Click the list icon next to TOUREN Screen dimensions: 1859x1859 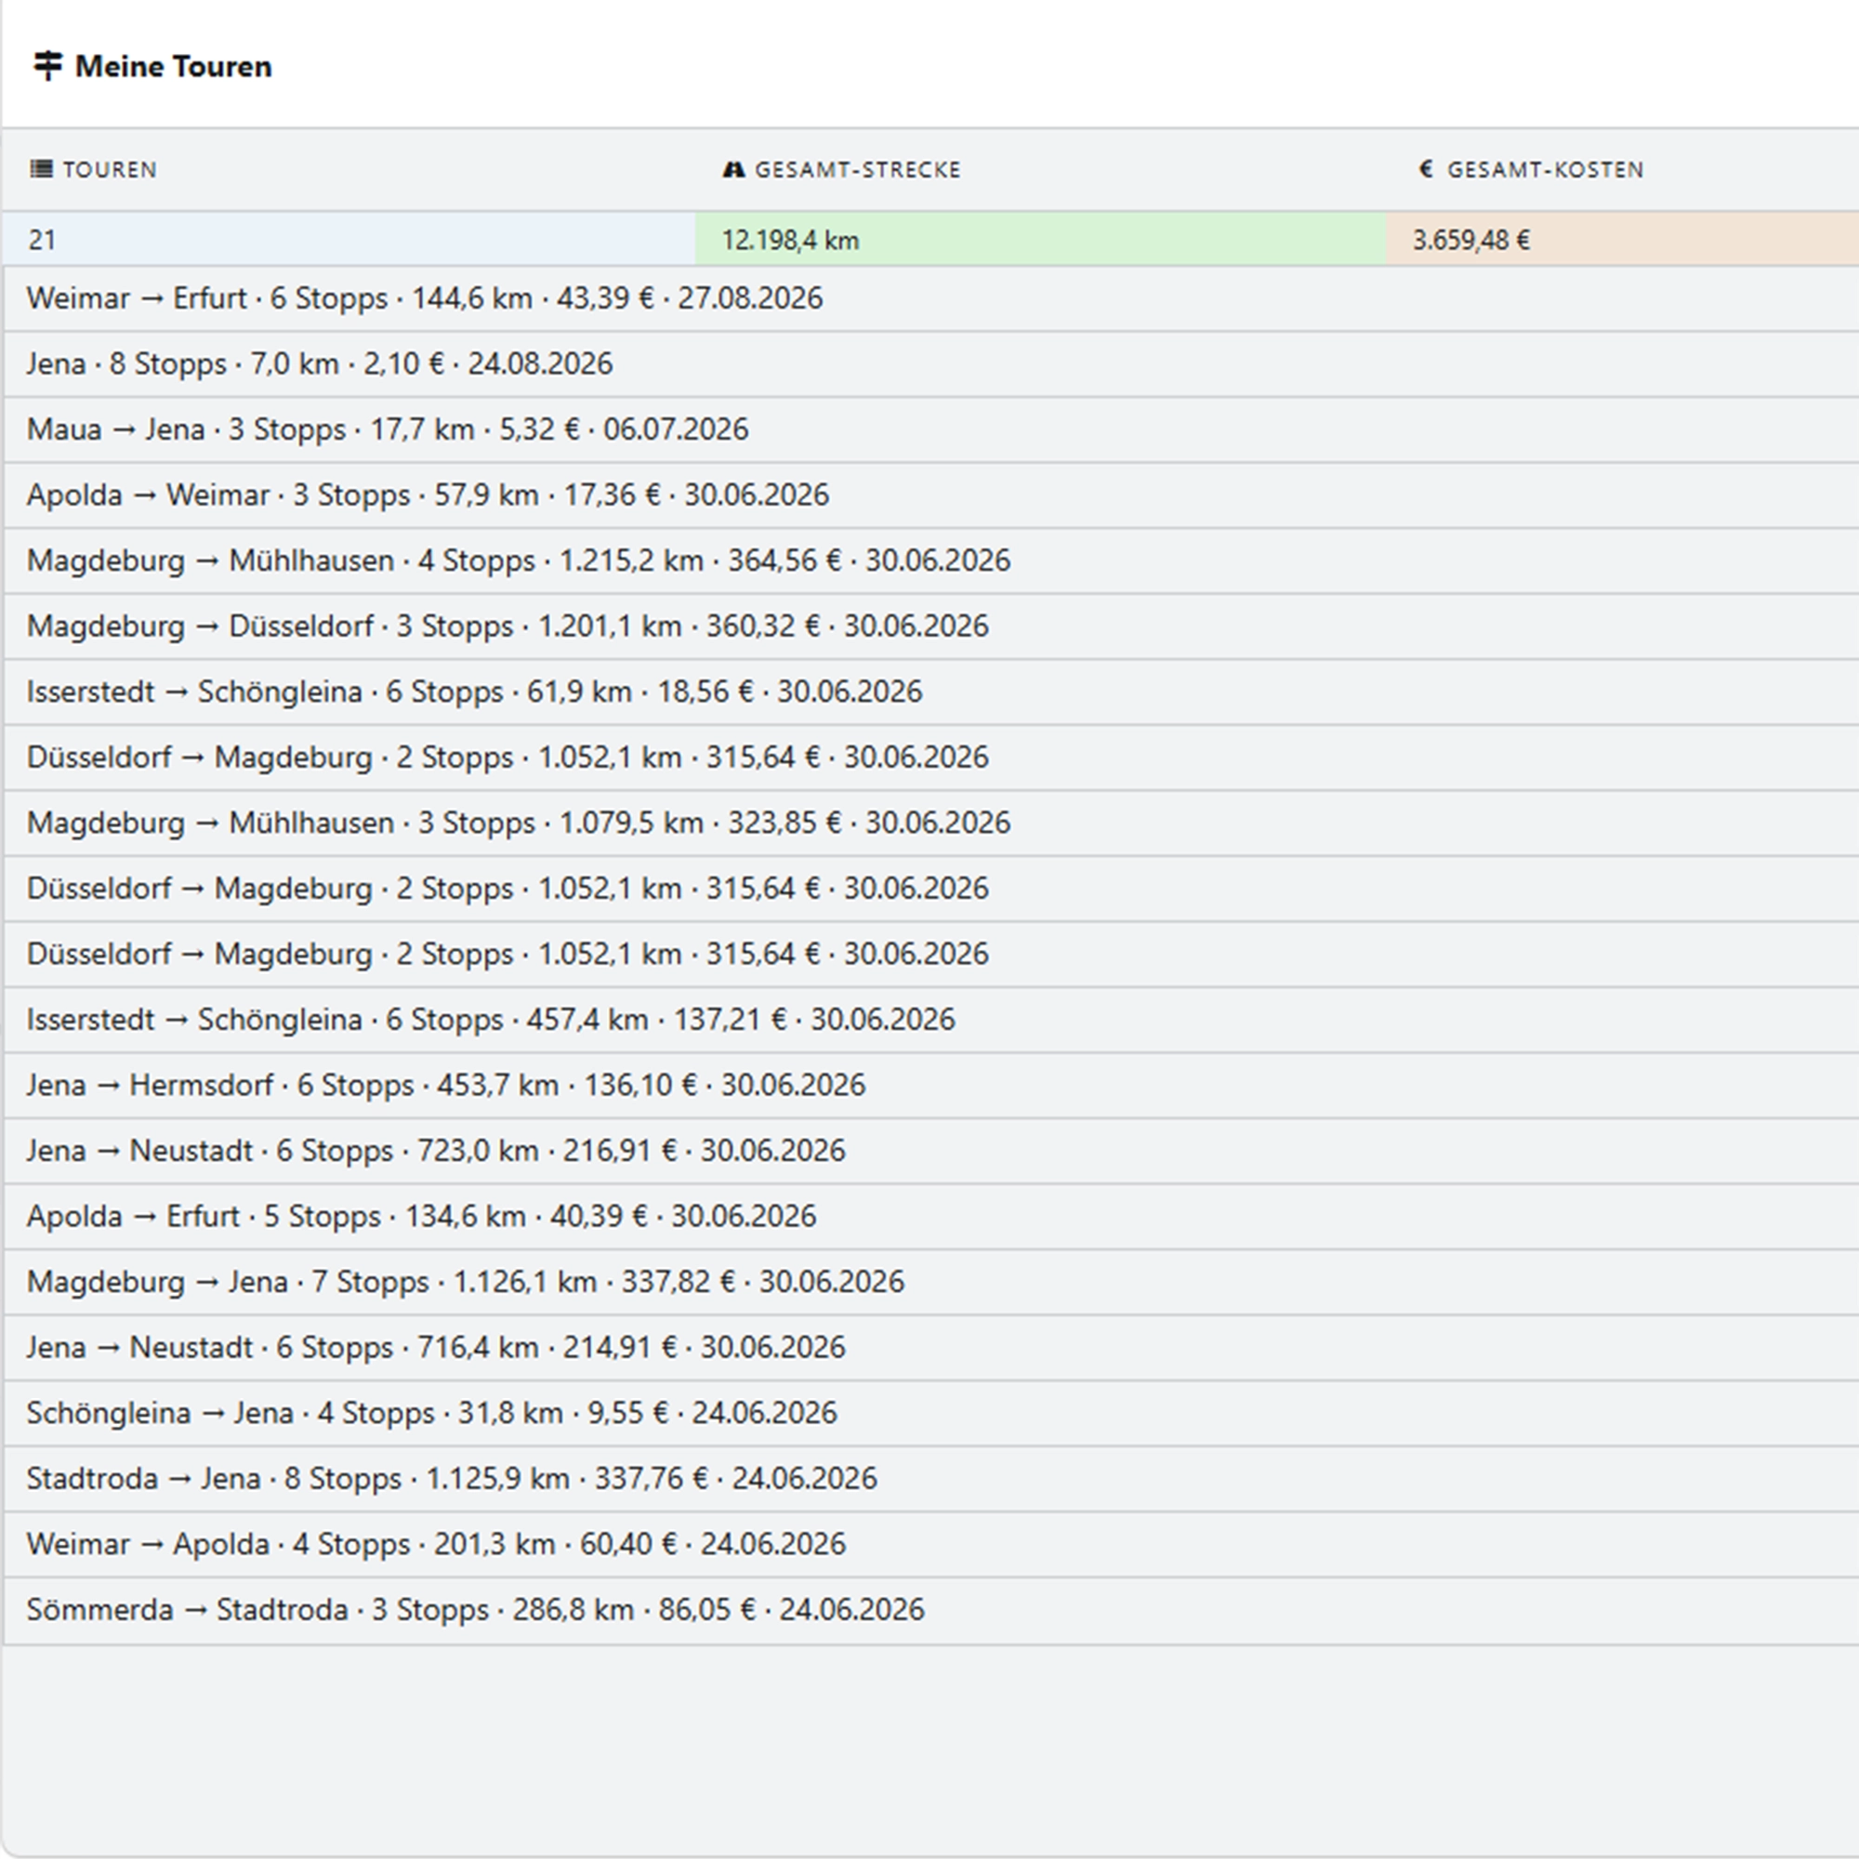(x=42, y=169)
